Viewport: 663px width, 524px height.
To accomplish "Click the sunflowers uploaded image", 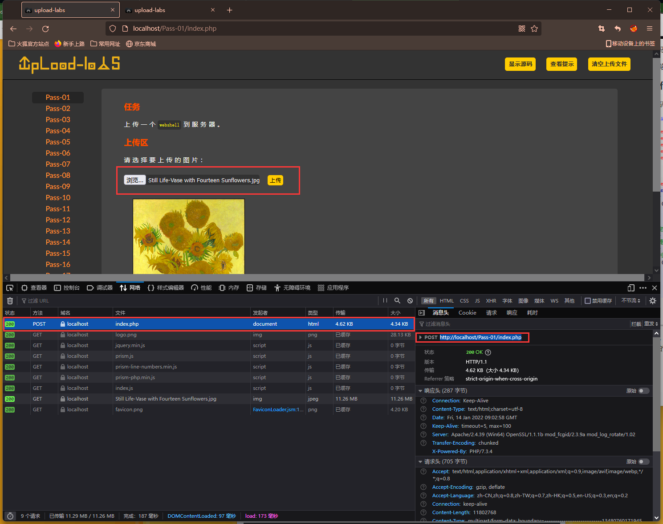I will click(189, 237).
